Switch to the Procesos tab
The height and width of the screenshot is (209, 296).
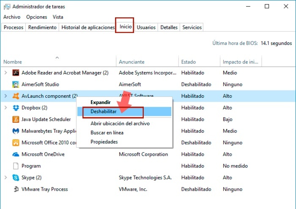14,27
